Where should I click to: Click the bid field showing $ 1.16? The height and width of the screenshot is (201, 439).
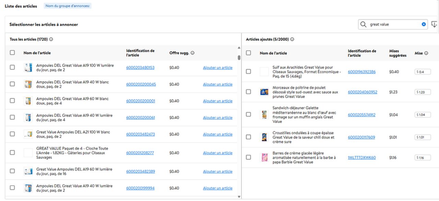[423, 158]
